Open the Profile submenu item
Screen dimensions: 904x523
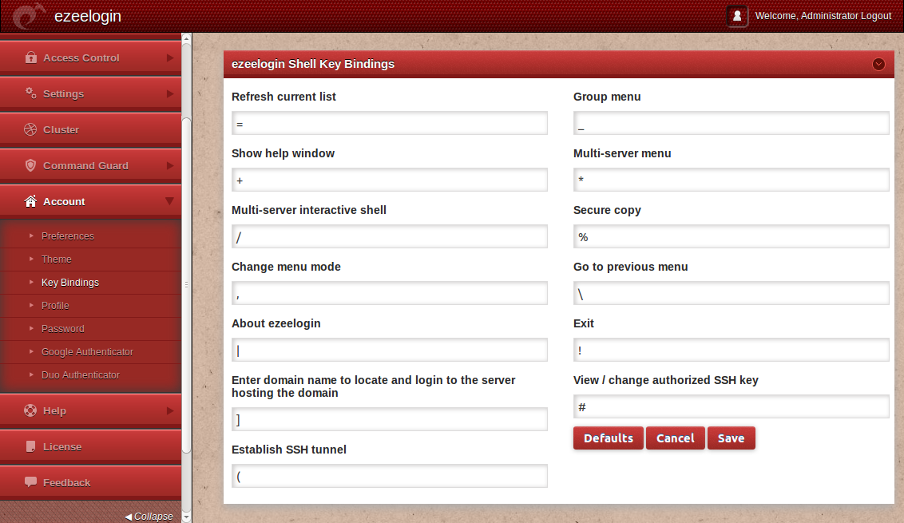(x=55, y=305)
